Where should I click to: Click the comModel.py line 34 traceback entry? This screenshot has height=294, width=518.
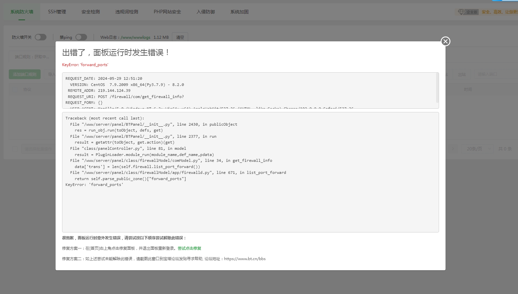tap(171, 161)
